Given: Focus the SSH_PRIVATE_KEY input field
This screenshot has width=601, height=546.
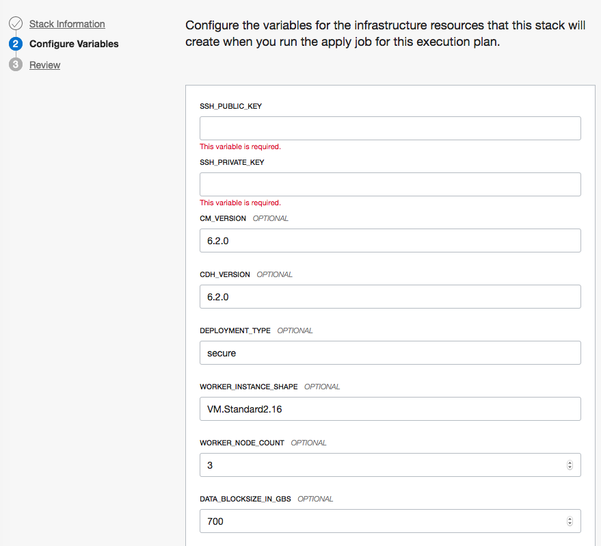Looking at the screenshot, I should click(390, 185).
